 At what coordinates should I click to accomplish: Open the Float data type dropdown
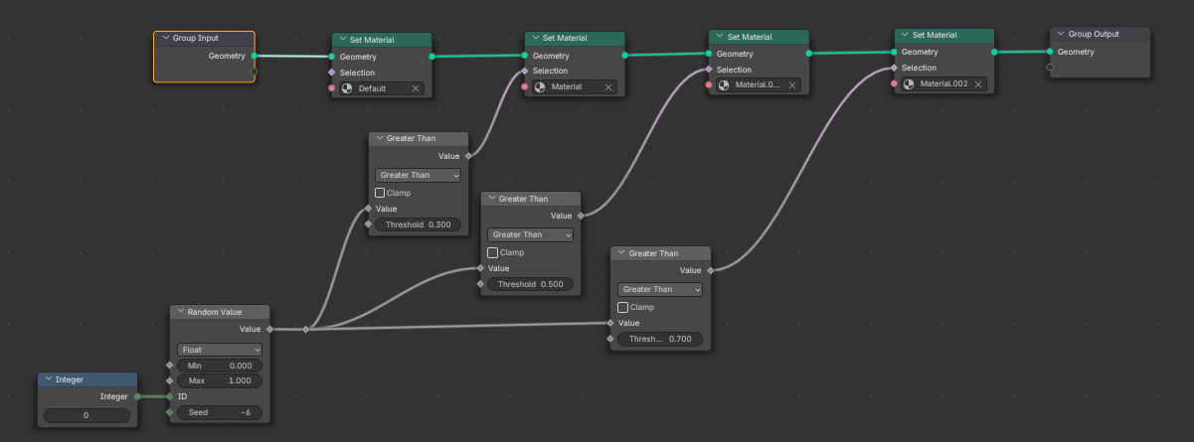pyautogui.click(x=220, y=350)
